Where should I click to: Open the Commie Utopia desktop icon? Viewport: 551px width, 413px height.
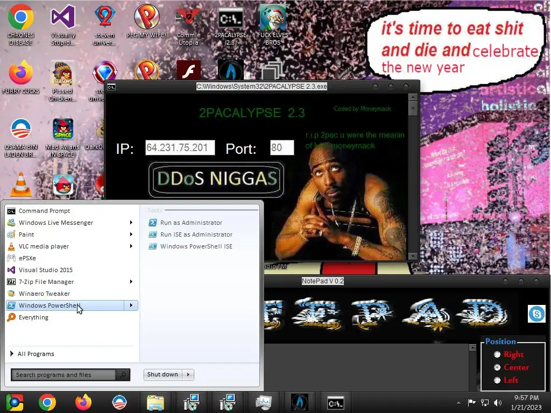pyautogui.click(x=188, y=25)
